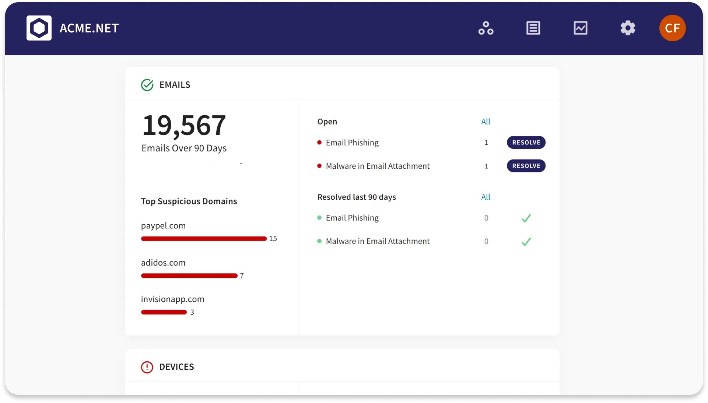Image resolution: width=708 pixels, height=403 pixels.
Task: Click the Resolved last 90 days heading
Action: click(357, 197)
